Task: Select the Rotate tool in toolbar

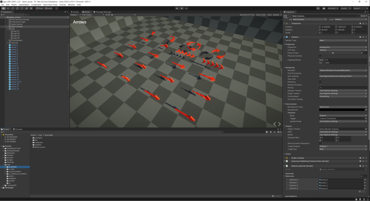Action: click(x=13, y=8)
